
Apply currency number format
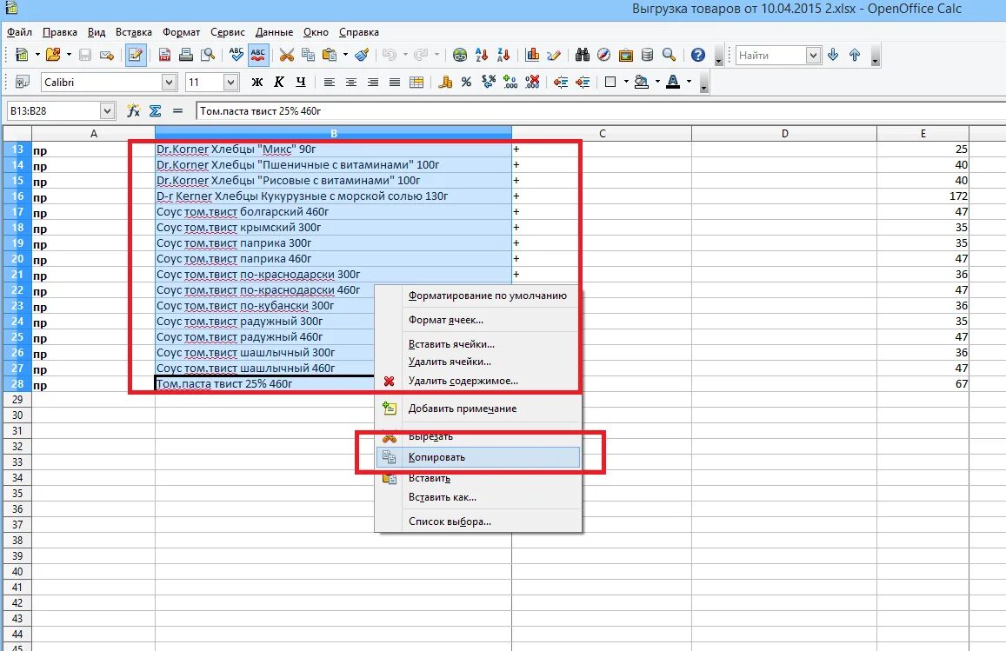click(x=445, y=82)
